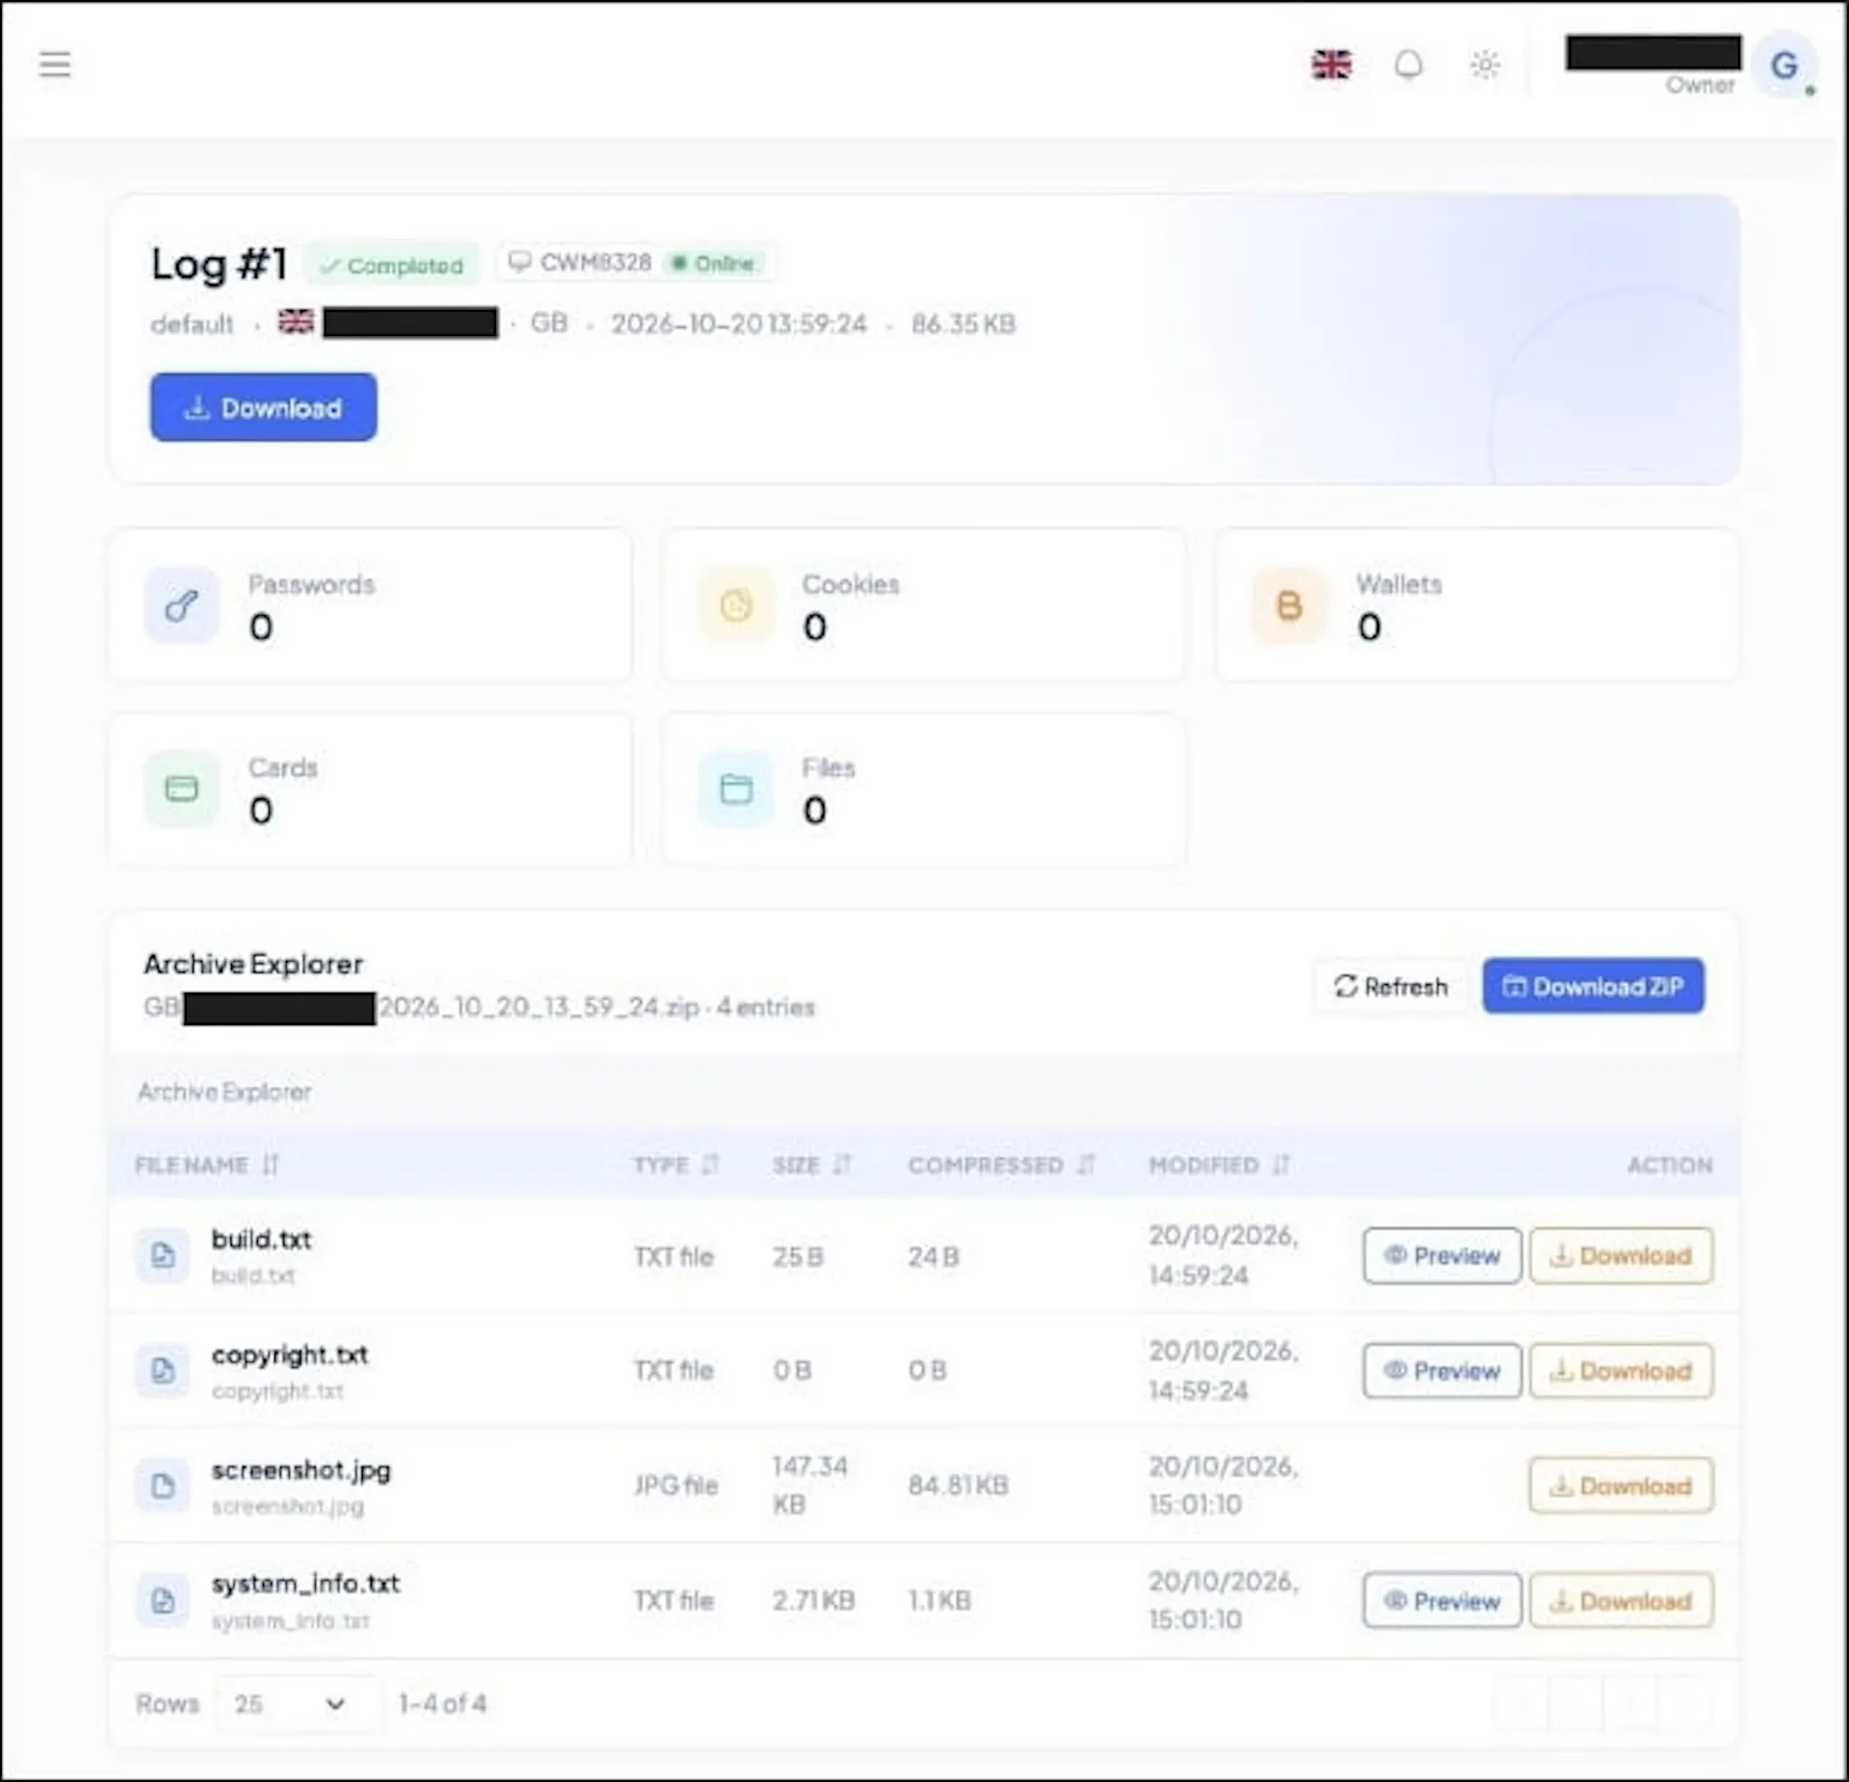Sort table by Type column

[x=676, y=1165]
